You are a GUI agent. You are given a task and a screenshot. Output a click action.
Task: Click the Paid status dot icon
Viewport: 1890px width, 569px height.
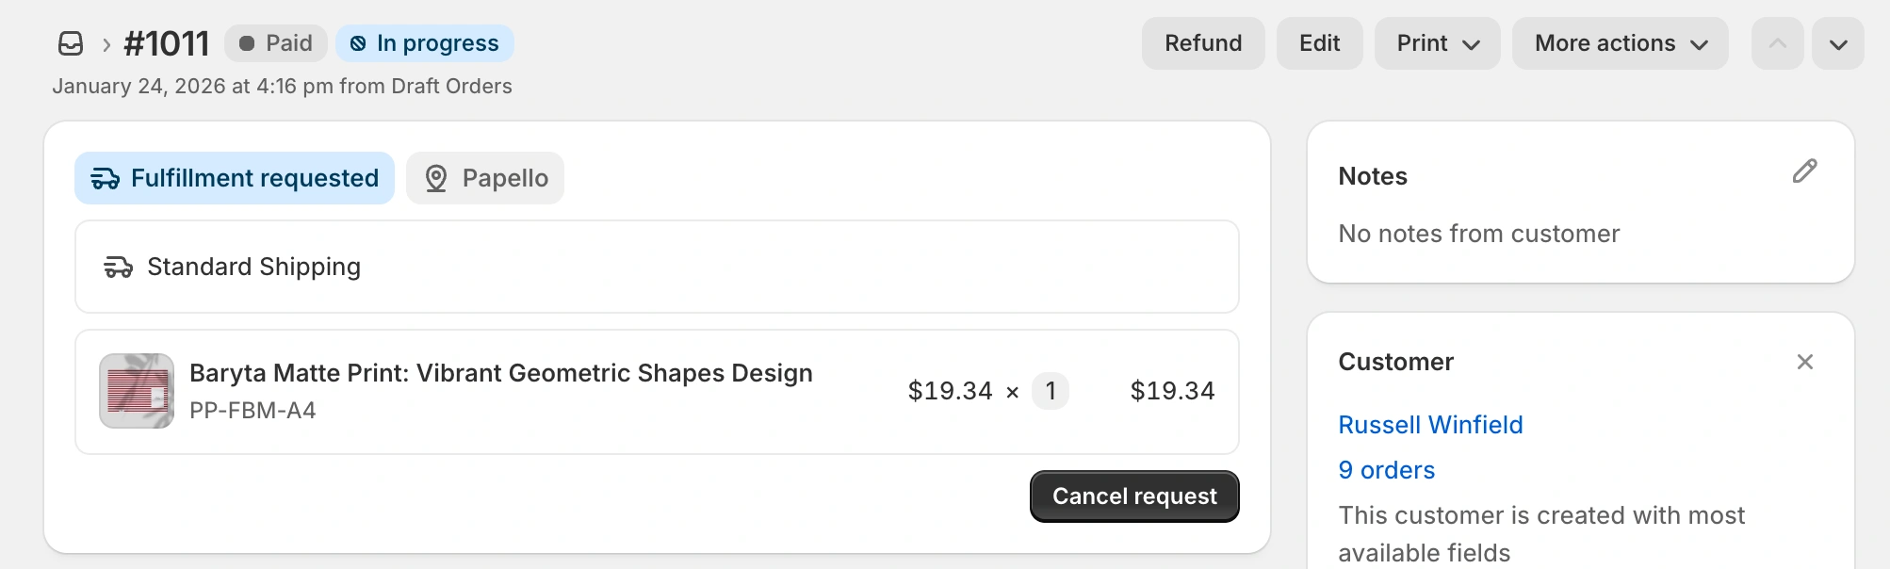245,42
